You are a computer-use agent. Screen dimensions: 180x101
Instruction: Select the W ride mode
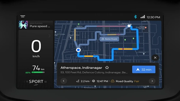point(45,82)
